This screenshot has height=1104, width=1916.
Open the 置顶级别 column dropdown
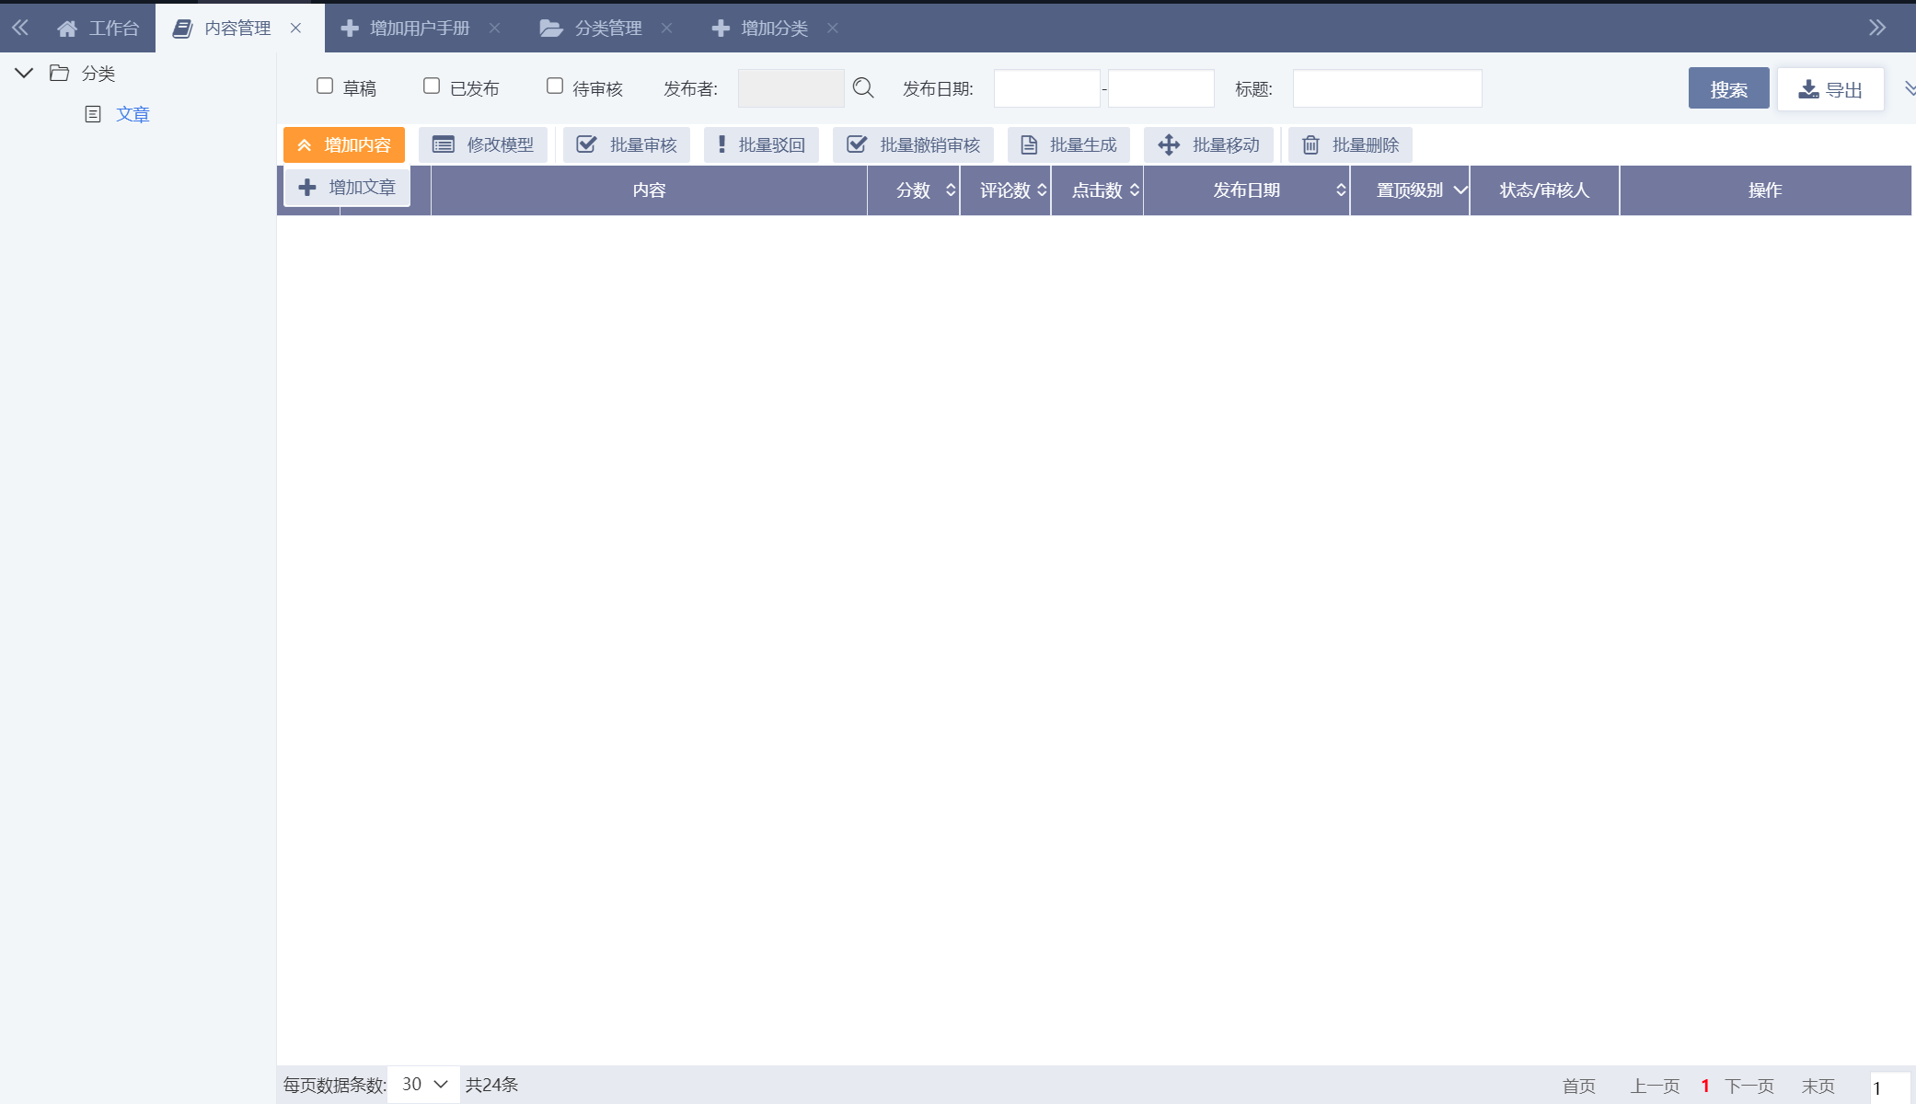tap(1460, 190)
